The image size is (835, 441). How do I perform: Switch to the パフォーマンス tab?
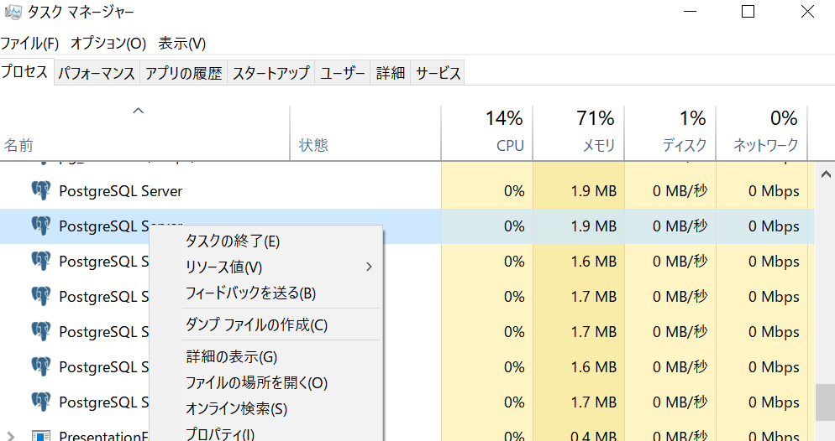coord(97,73)
